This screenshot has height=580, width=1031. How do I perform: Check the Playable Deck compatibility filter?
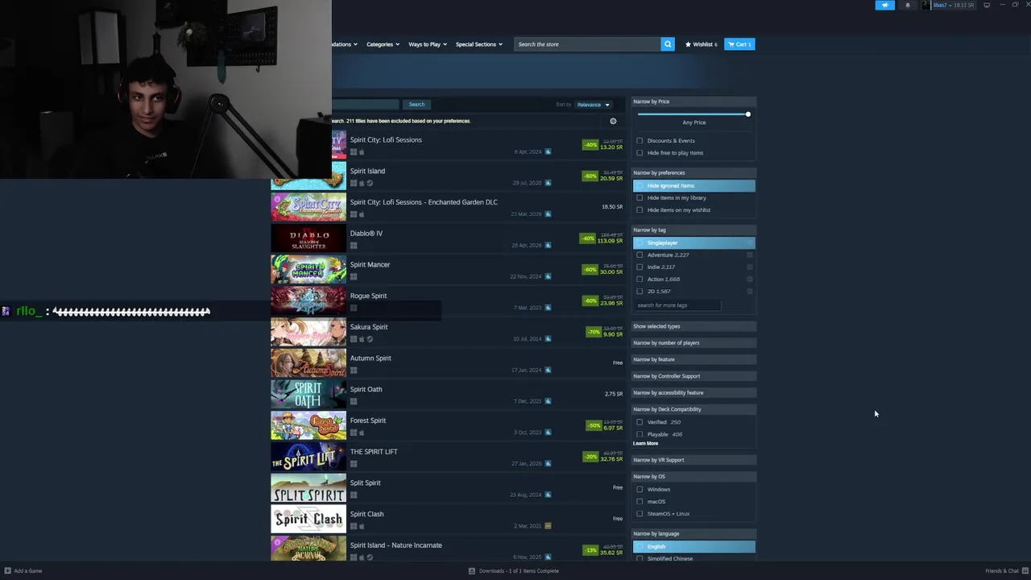tap(640, 434)
